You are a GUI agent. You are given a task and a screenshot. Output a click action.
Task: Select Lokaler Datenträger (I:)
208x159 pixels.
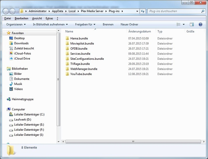pos(29,135)
